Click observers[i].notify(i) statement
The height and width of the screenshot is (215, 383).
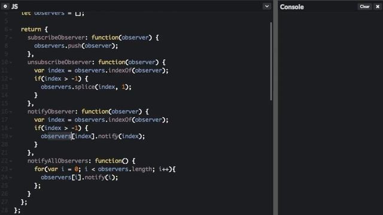(x=80, y=177)
